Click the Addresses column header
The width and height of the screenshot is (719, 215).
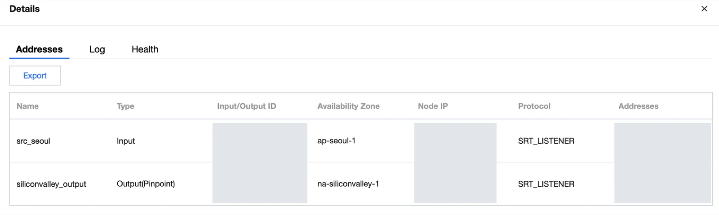(638, 106)
